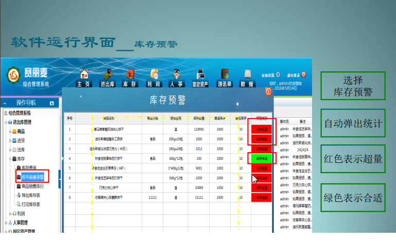Open 库存查询 in navigation tree

29,167
